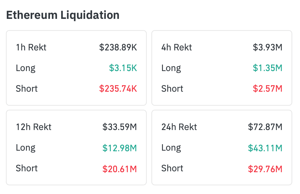This screenshot has height=194, width=300.
Task: Click the 4h Short value $2.57M
Action: [267, 89]
